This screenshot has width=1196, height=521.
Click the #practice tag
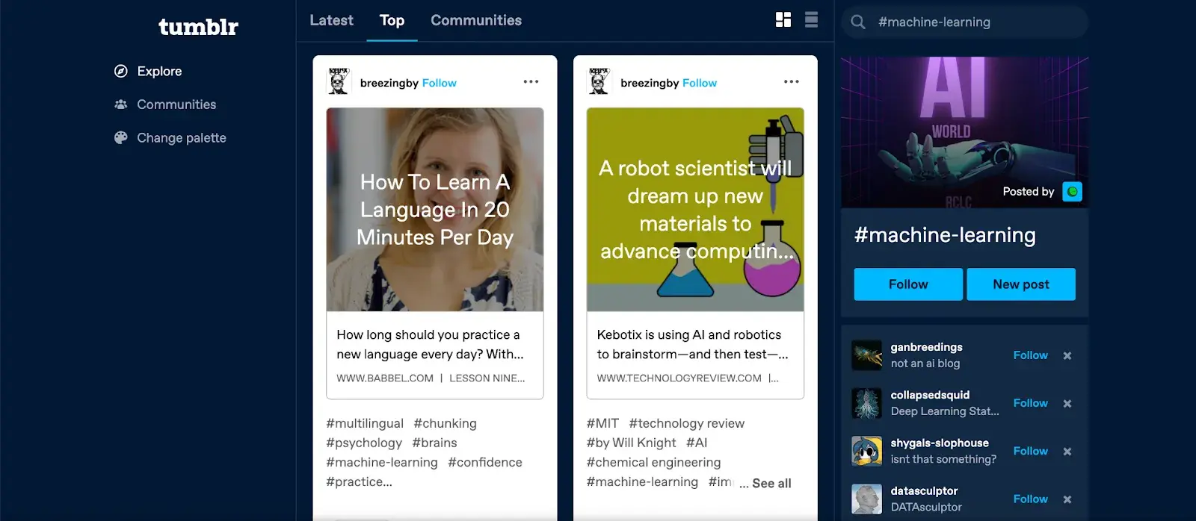click(x=359, y=481)
